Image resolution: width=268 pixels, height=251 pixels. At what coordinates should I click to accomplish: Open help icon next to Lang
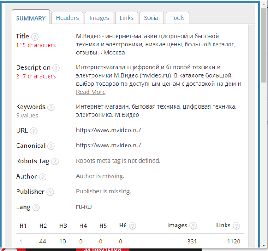click(36, 207)
